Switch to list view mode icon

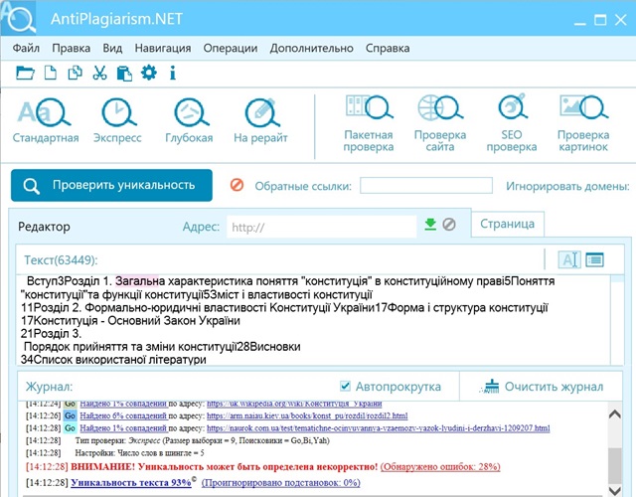(594, 259)
